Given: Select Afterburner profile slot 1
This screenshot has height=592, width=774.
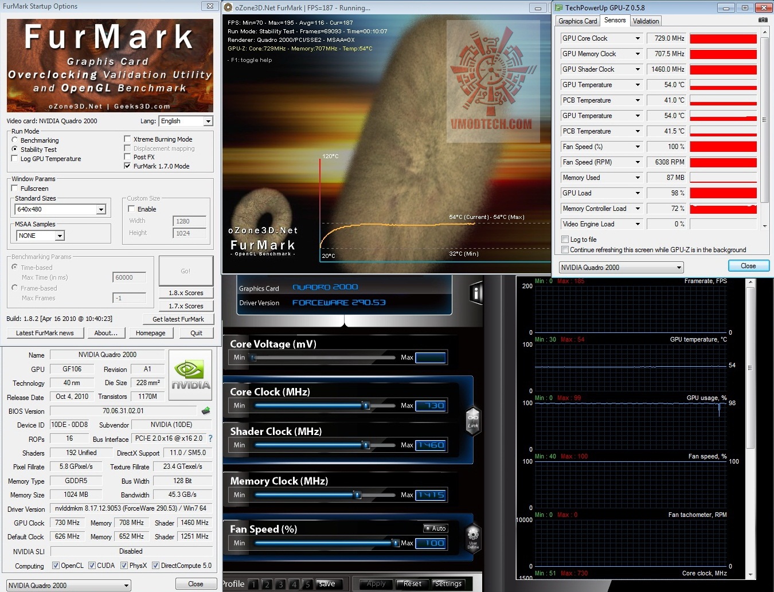Looking at the screenshot, I should (253, 585).
